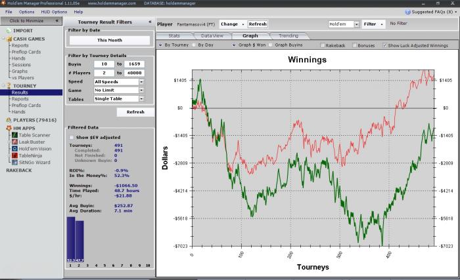Click Refresh button next to Change

pos(258,24)
